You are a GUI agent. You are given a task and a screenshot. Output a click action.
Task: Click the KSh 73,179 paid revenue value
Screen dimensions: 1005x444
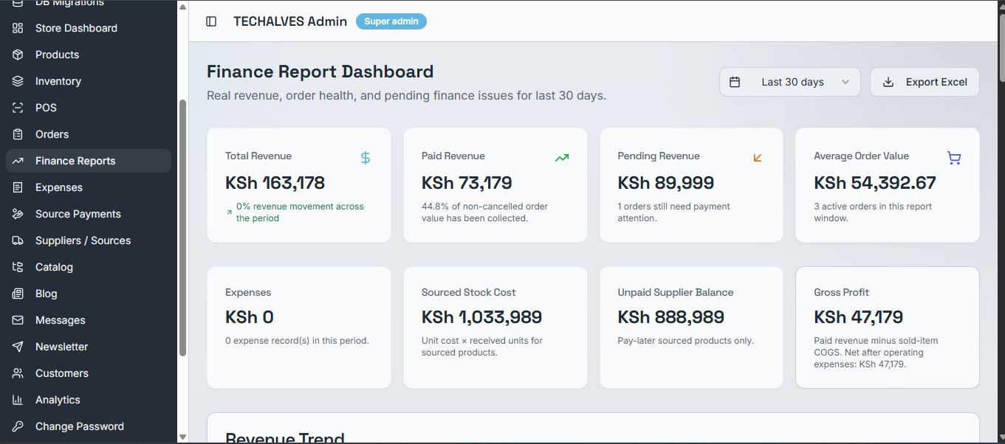pyautogui.click(x=467, y=183)
